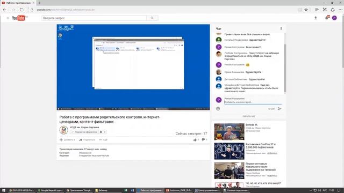Click the taskbar clock
Viewport: 344px width, 193px height.
tap(331, 190)
